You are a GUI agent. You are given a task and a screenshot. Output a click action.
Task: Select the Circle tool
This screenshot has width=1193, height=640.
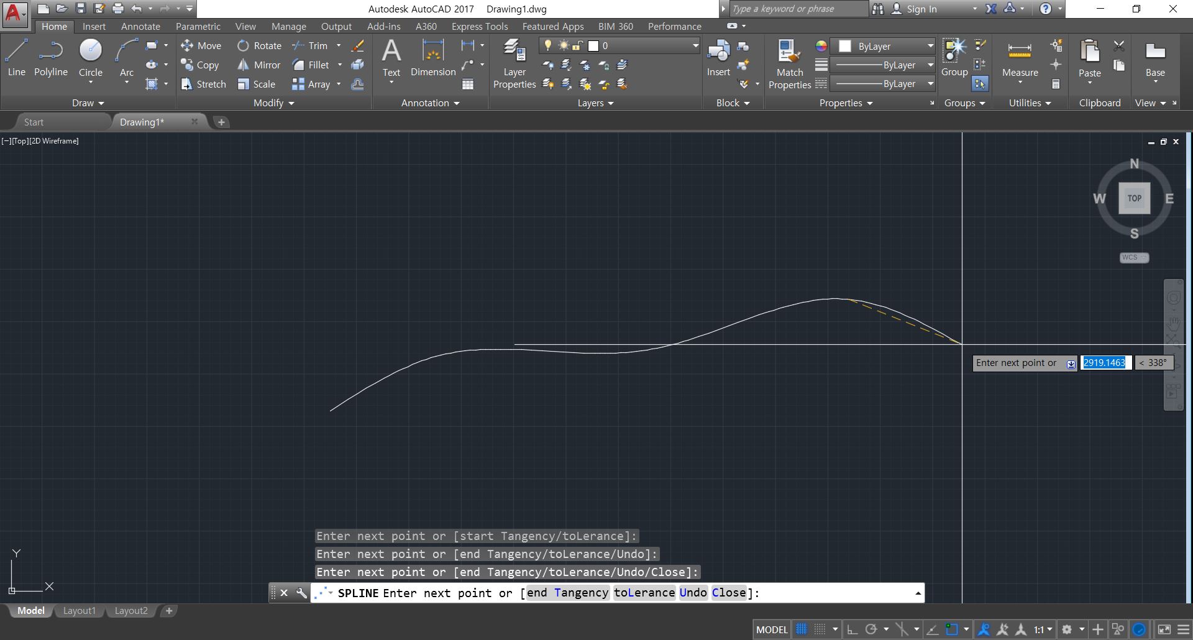(x=90, y=57)
